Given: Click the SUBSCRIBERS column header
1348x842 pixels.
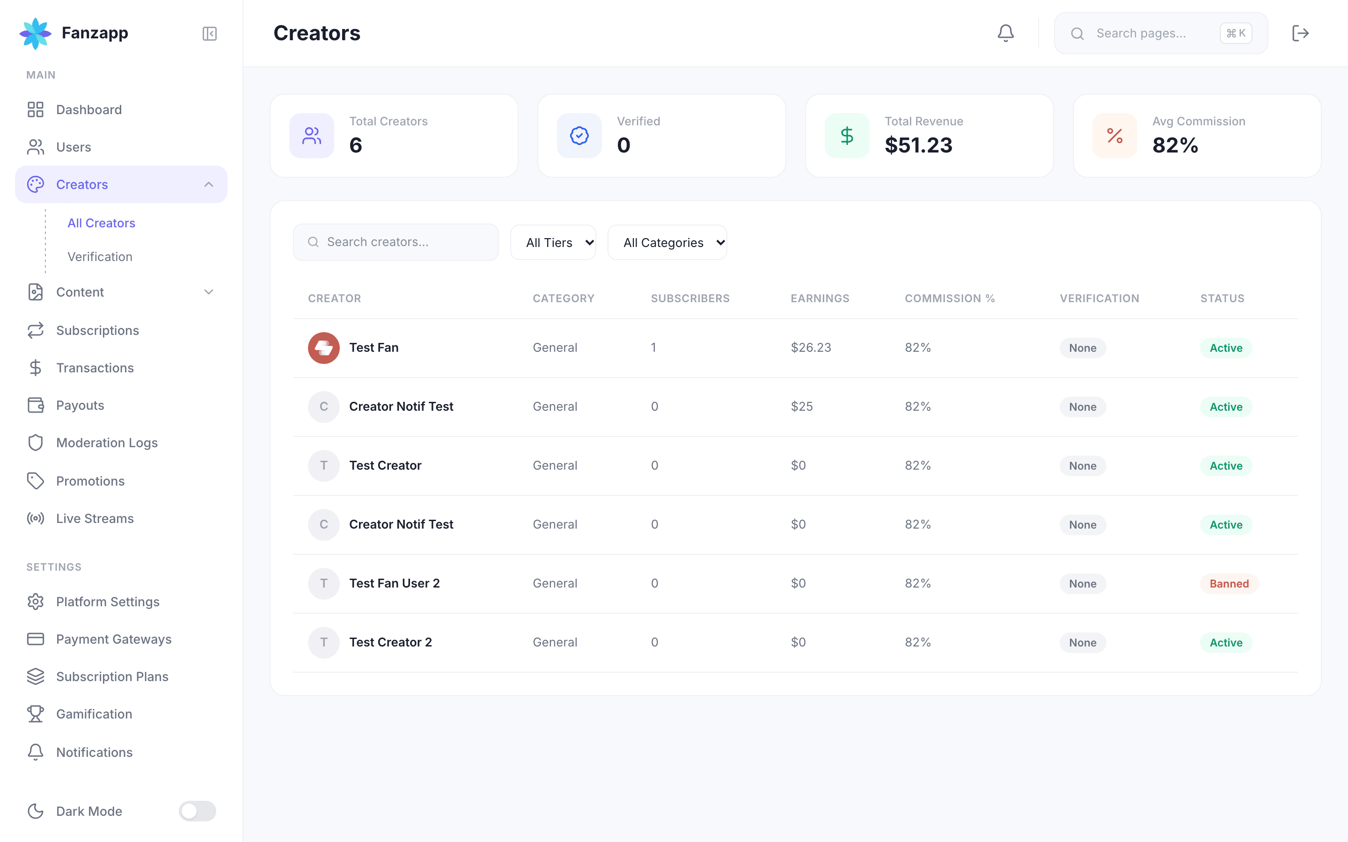Looking at the screenshot, I should pos(690,298).
